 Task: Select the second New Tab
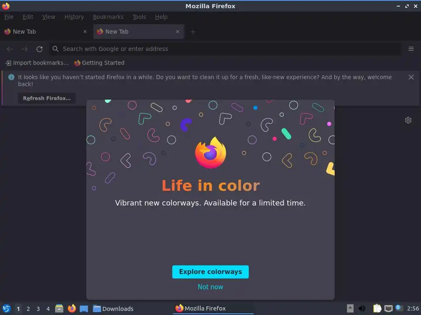tap(139, 32)
